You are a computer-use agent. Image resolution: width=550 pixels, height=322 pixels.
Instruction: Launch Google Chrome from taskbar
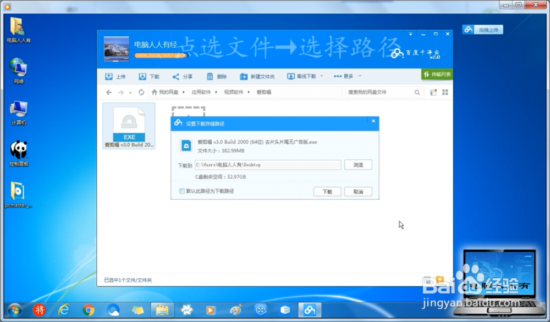pyautogui.click(x=89, y=310)
